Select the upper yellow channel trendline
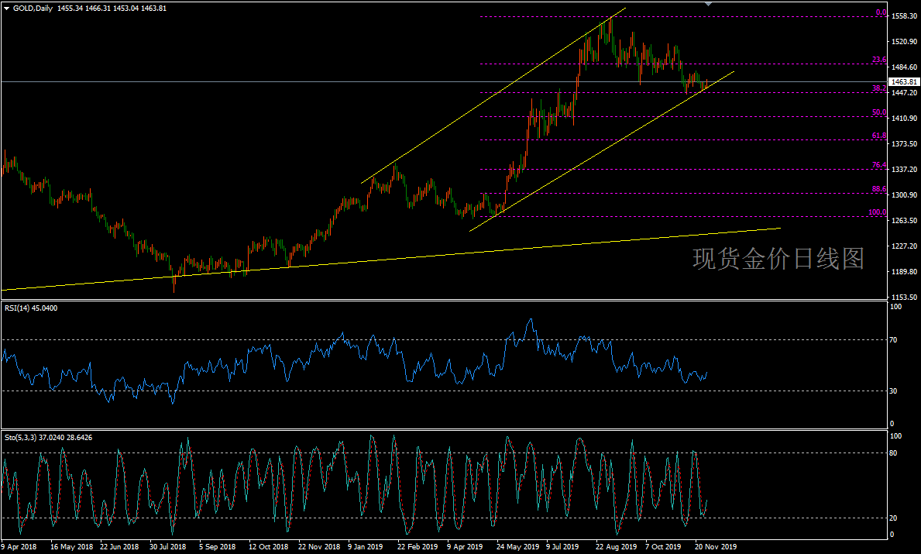The width and height of the screenshot is (921, 554). (x=493, y=96)
